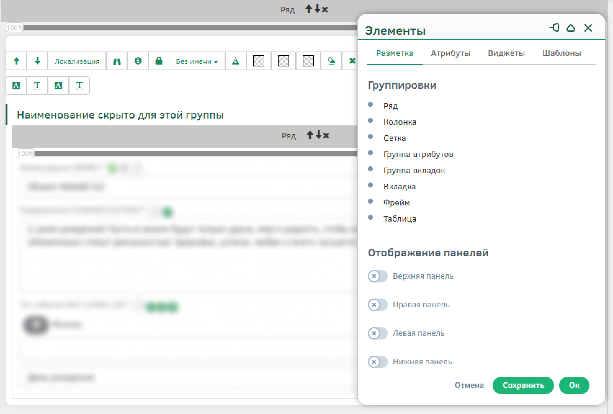Click the eraser icon in toolbar
Screen dimensions: 613x414
click(x=331, y=61)
